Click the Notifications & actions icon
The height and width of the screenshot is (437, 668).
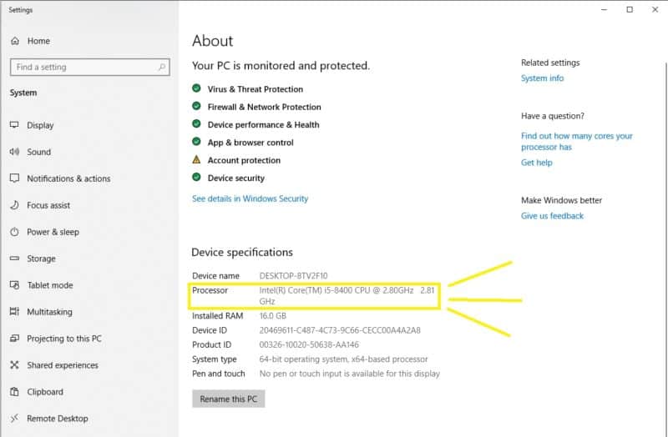pyautogui.click(x=14, y=178)
